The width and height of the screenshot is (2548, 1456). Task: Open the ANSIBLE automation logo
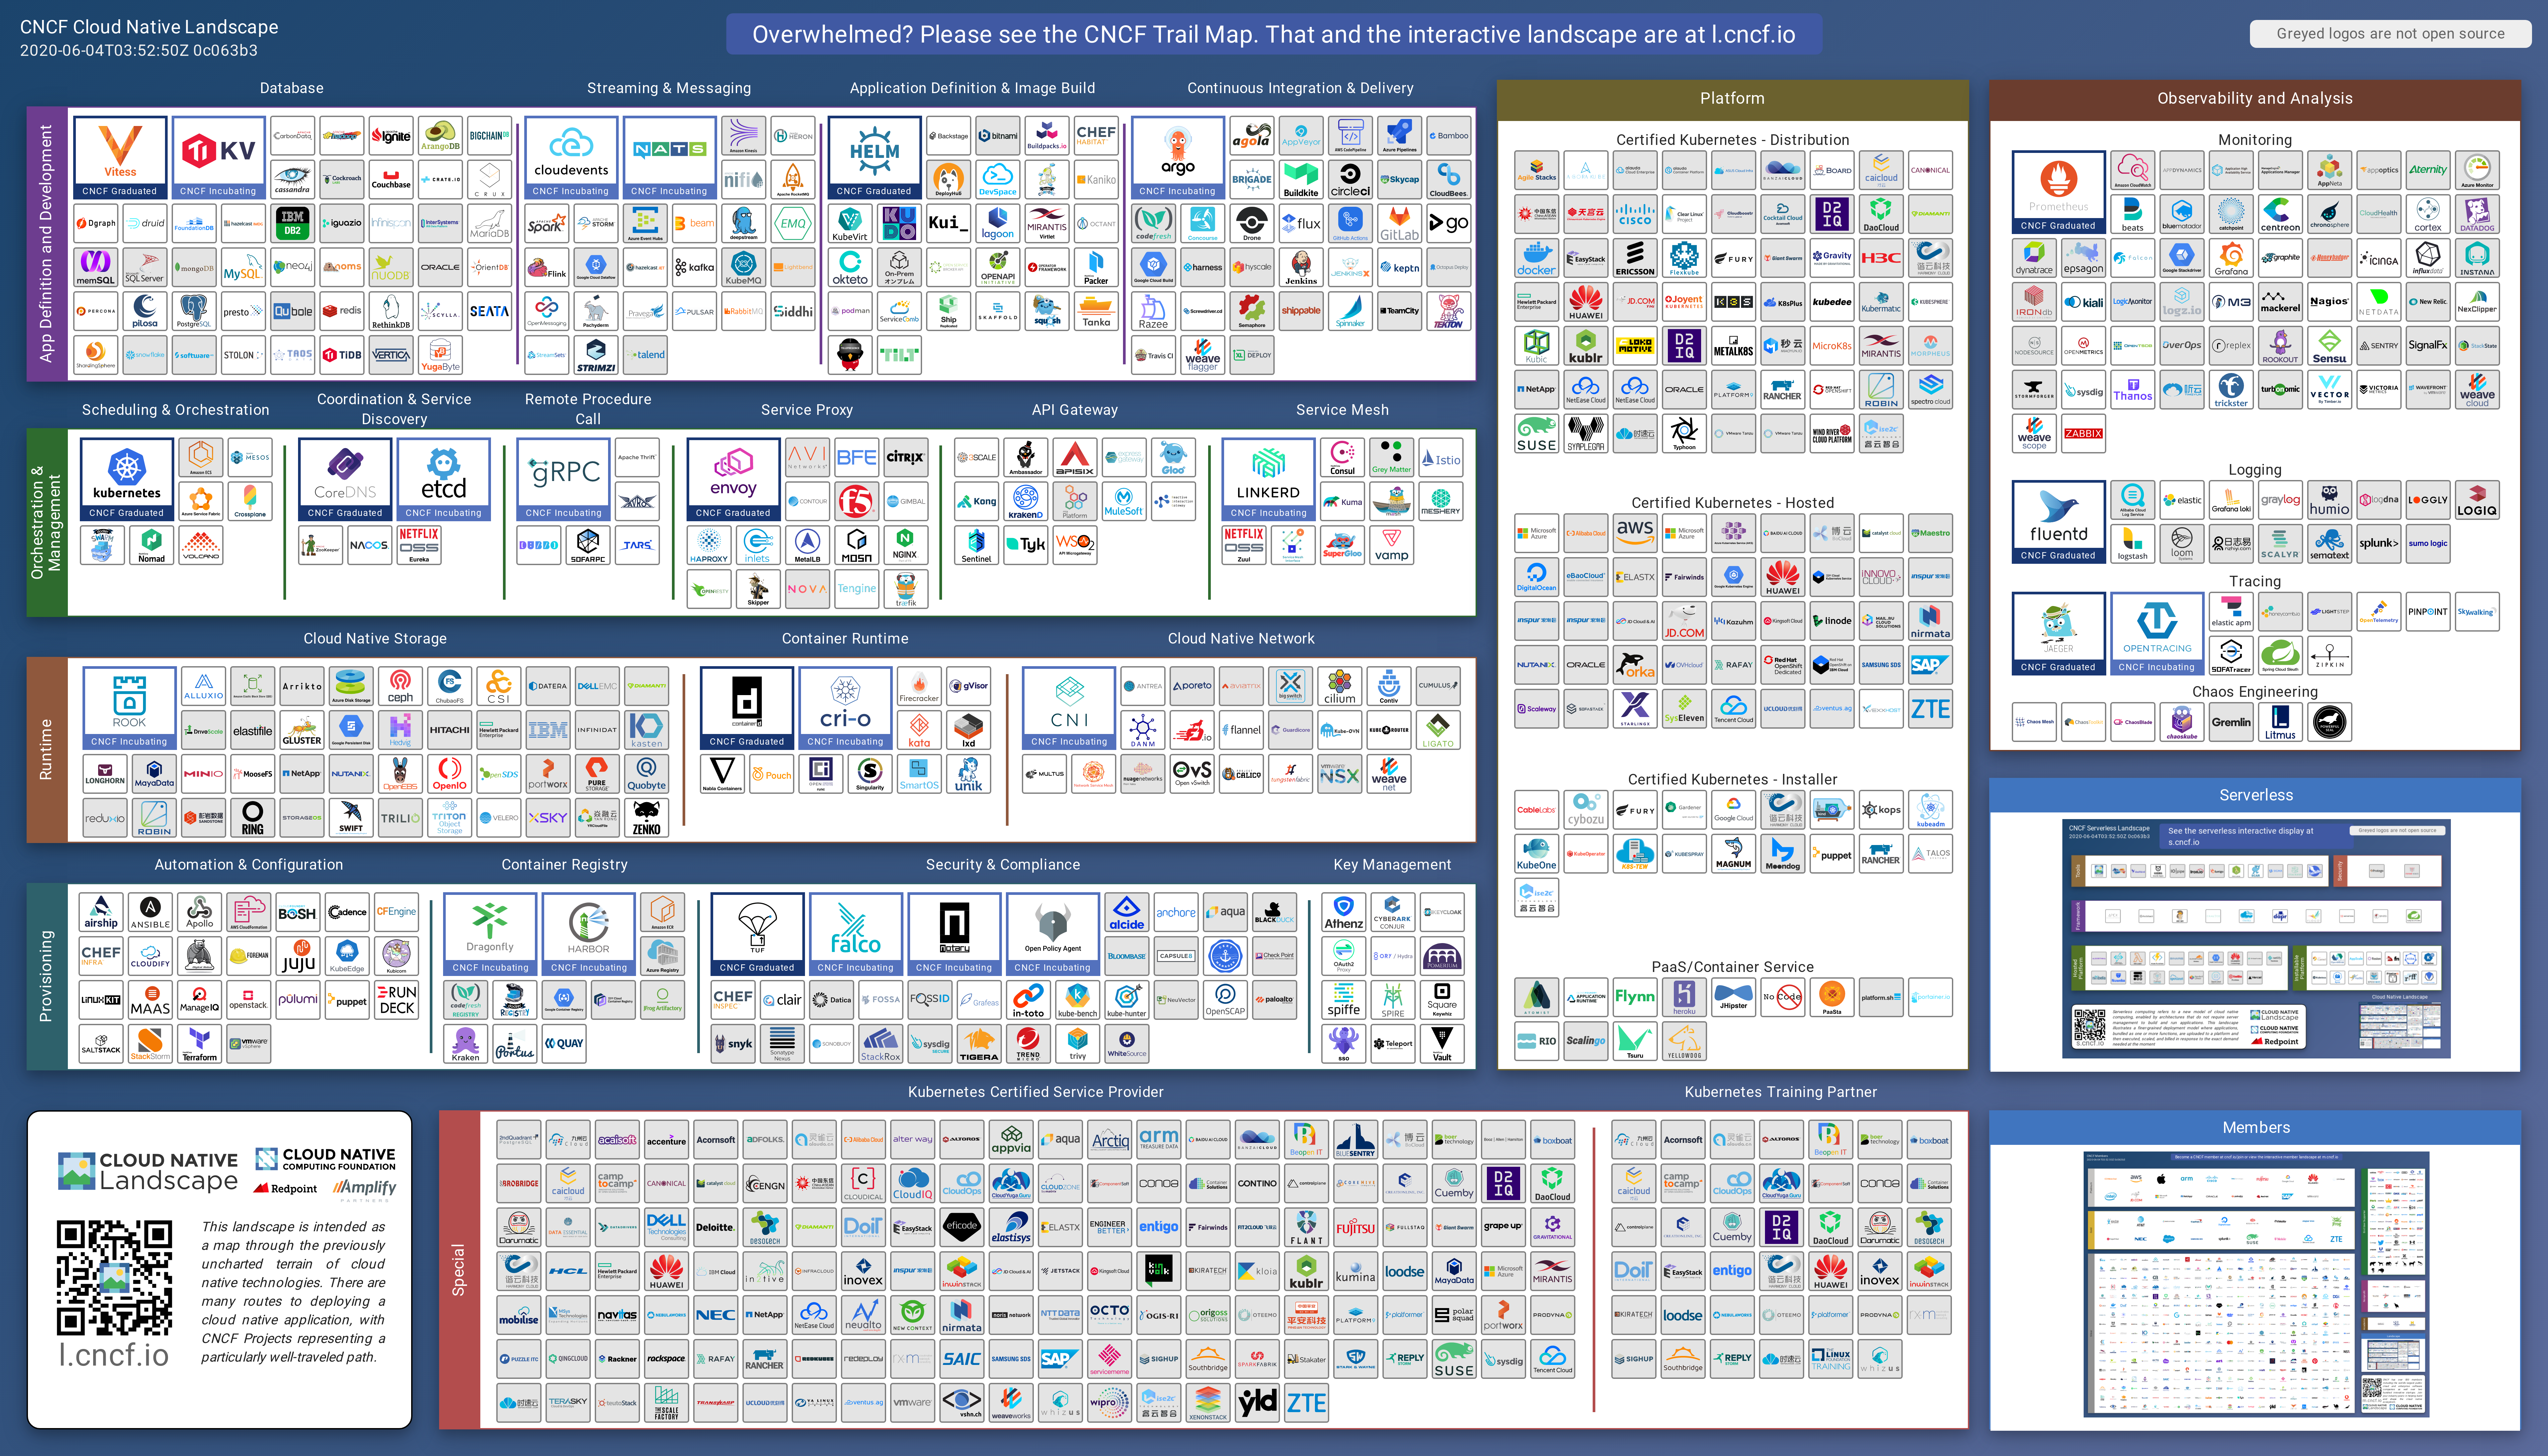[x=150, y=912]
